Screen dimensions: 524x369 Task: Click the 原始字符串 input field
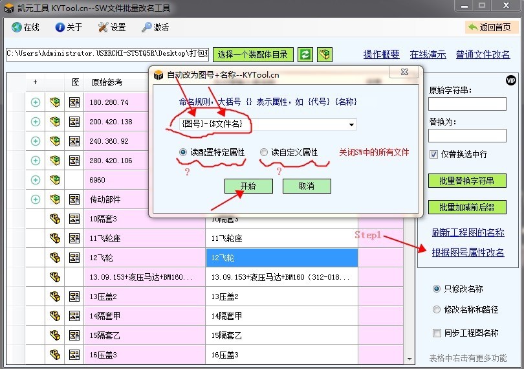[458, 104]
